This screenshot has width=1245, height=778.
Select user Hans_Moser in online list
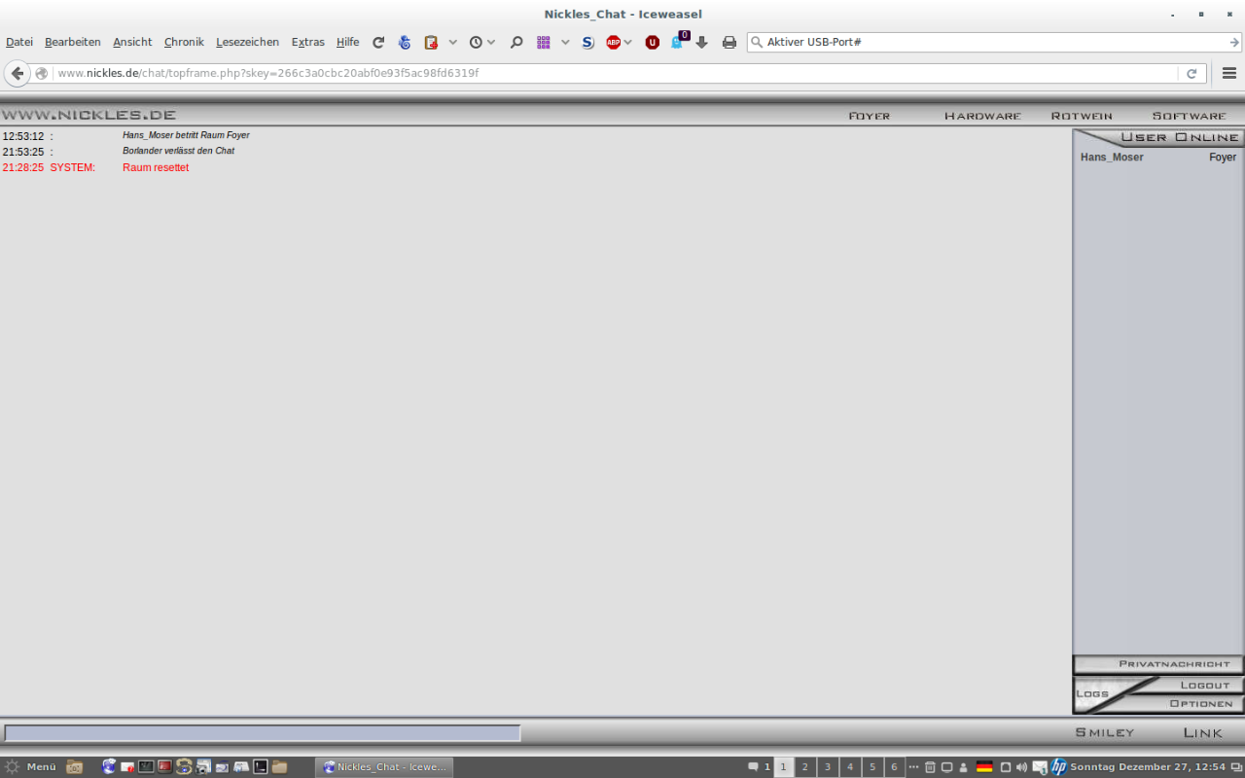[x=1112, y=158]
